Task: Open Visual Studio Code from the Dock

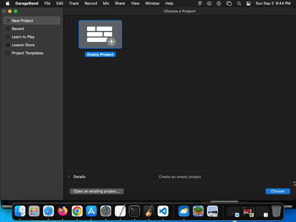Action: pyautogui.click(x=163, y=211)
